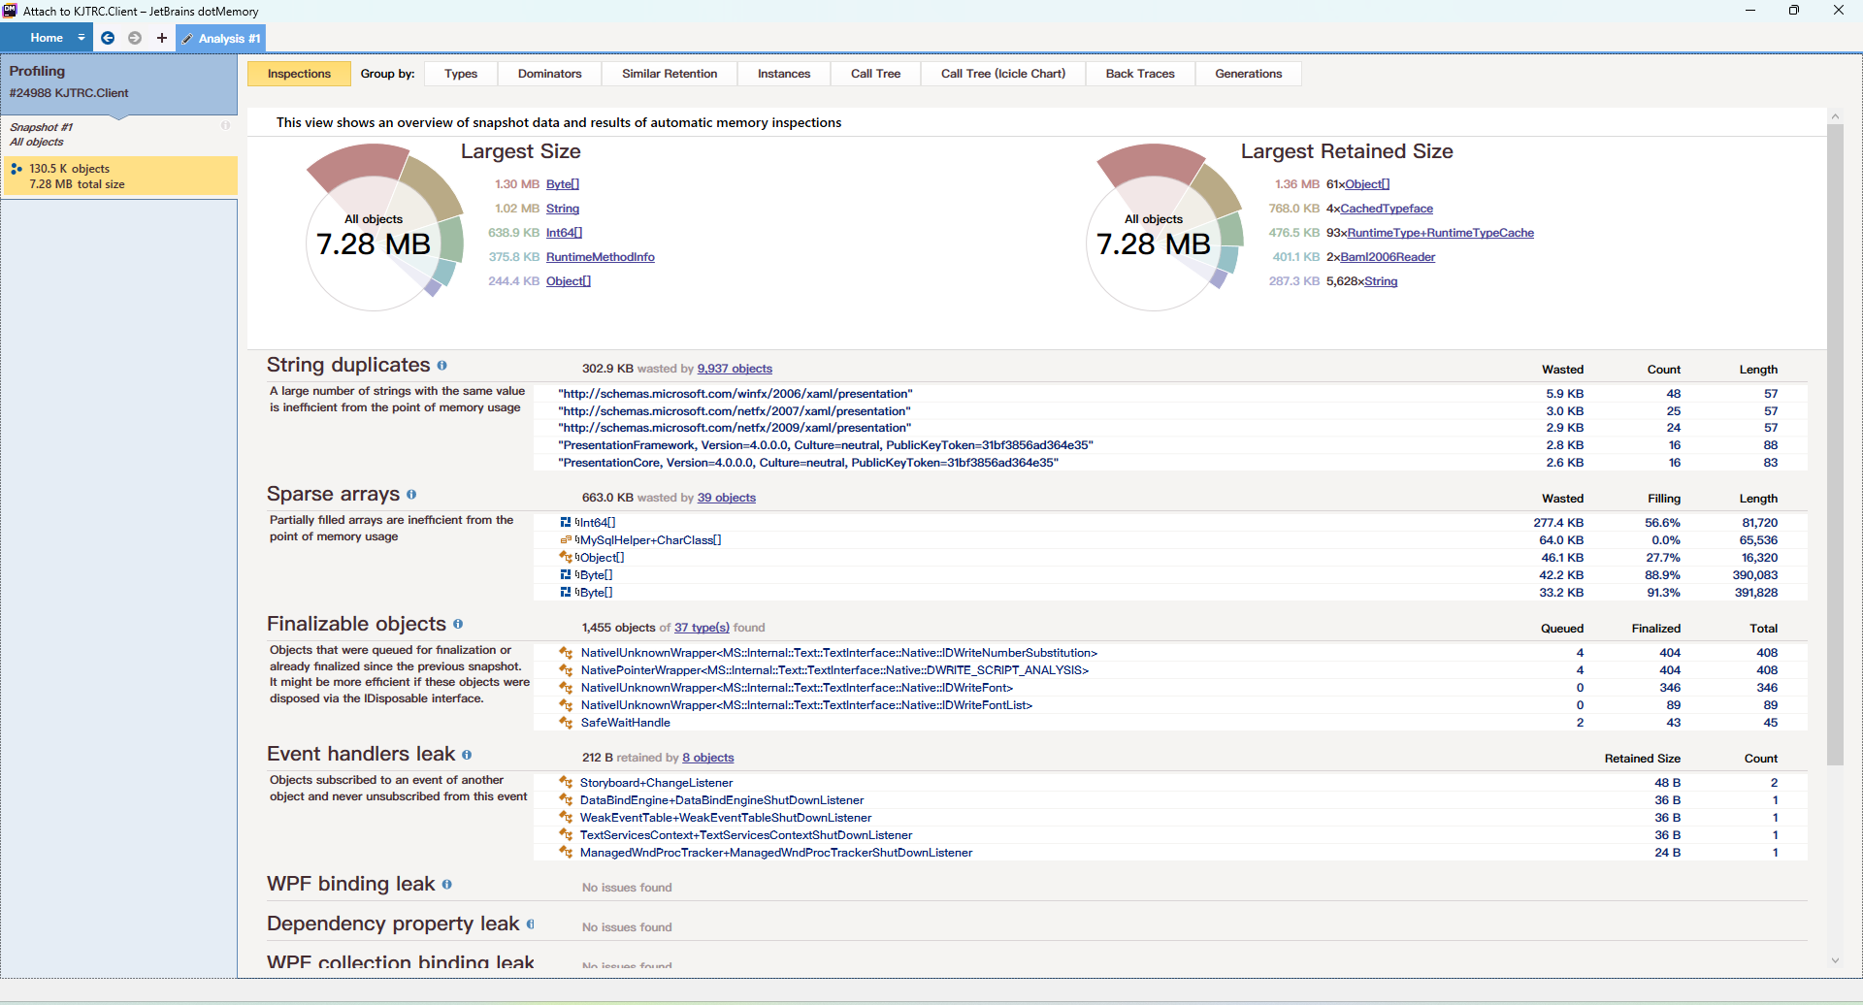Click the object set icon in the snapshot panel
This screenshot has width=1863, height=1005.
click(x=16, y=169)
